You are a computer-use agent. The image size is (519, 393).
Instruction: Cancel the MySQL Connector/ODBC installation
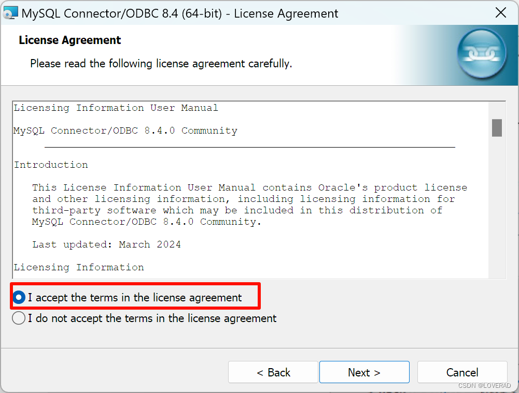(461, 372)
